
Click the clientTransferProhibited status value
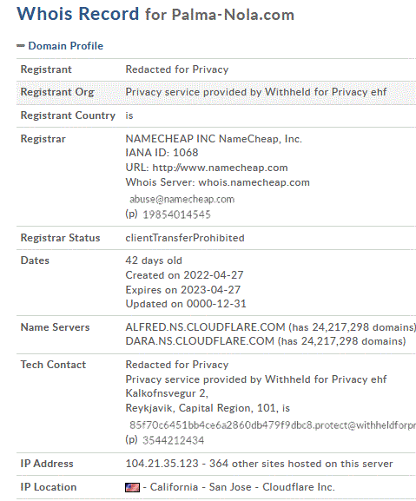click(185, 238)
